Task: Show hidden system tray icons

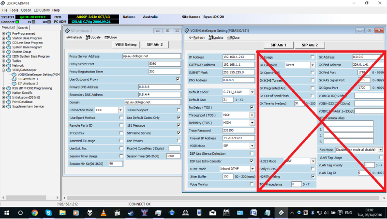Action: click(292, 213)
